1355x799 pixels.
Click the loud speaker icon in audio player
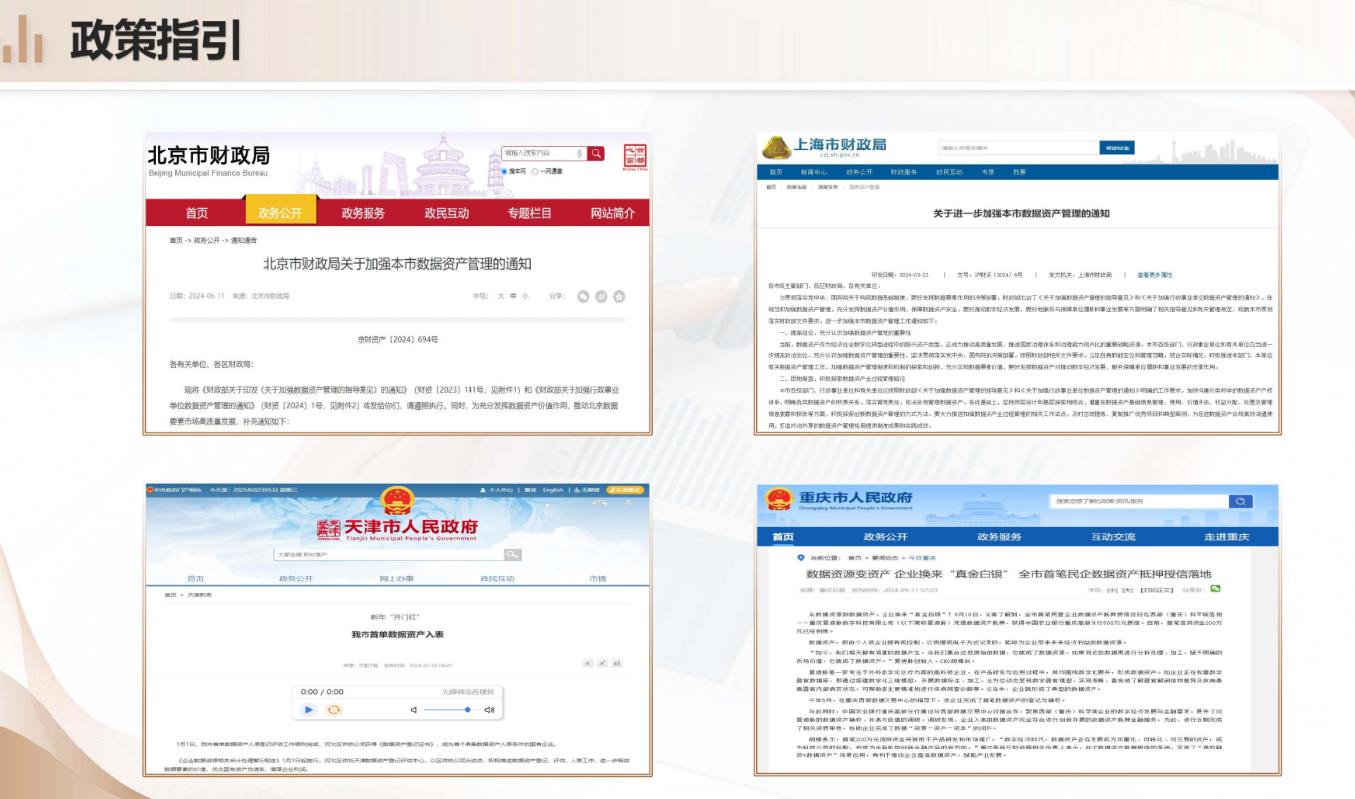(489, 710)
